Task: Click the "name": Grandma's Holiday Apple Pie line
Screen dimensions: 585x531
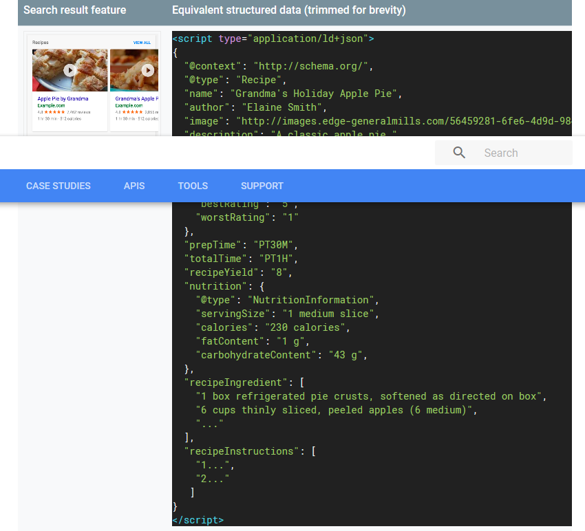Action: [293, 94]
